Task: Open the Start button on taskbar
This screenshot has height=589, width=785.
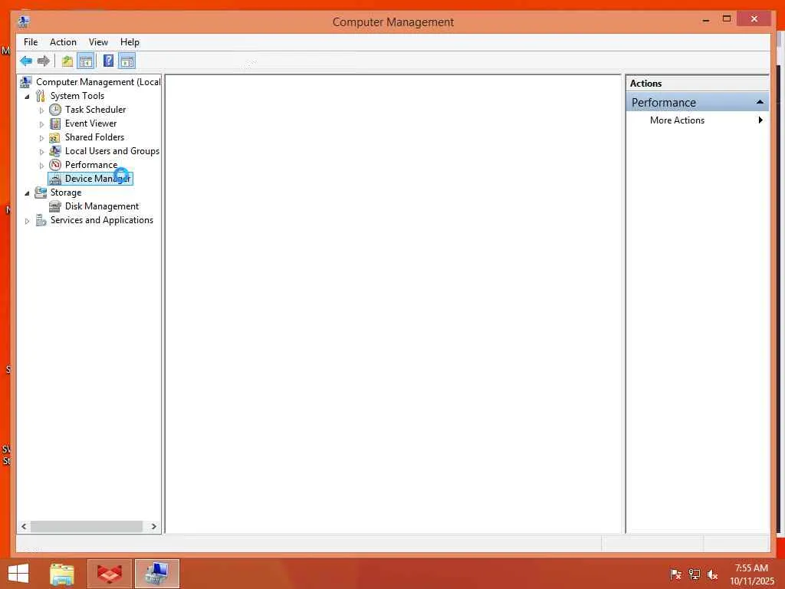Action: pos(18,574)
